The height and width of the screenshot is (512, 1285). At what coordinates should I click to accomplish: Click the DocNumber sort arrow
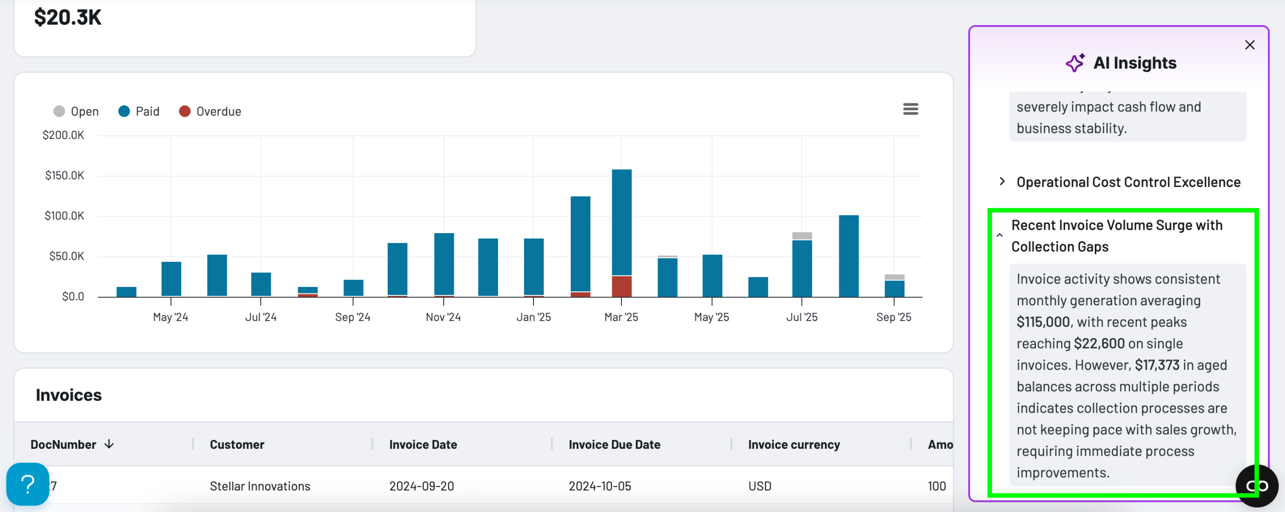click(109, 444)
